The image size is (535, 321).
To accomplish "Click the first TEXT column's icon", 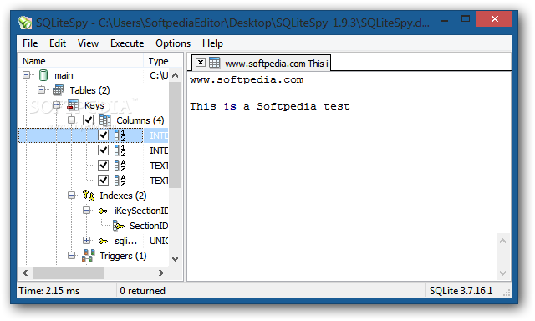I will 120,166.
